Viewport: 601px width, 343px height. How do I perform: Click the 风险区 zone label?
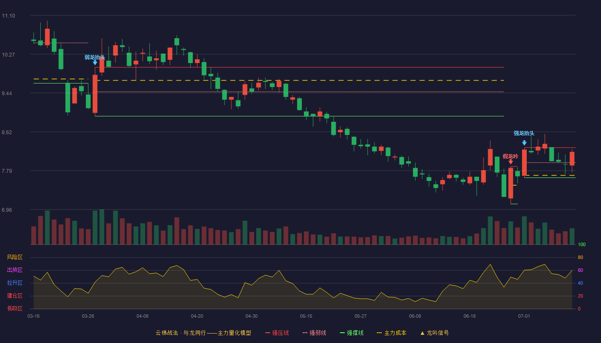pos(15,257)
